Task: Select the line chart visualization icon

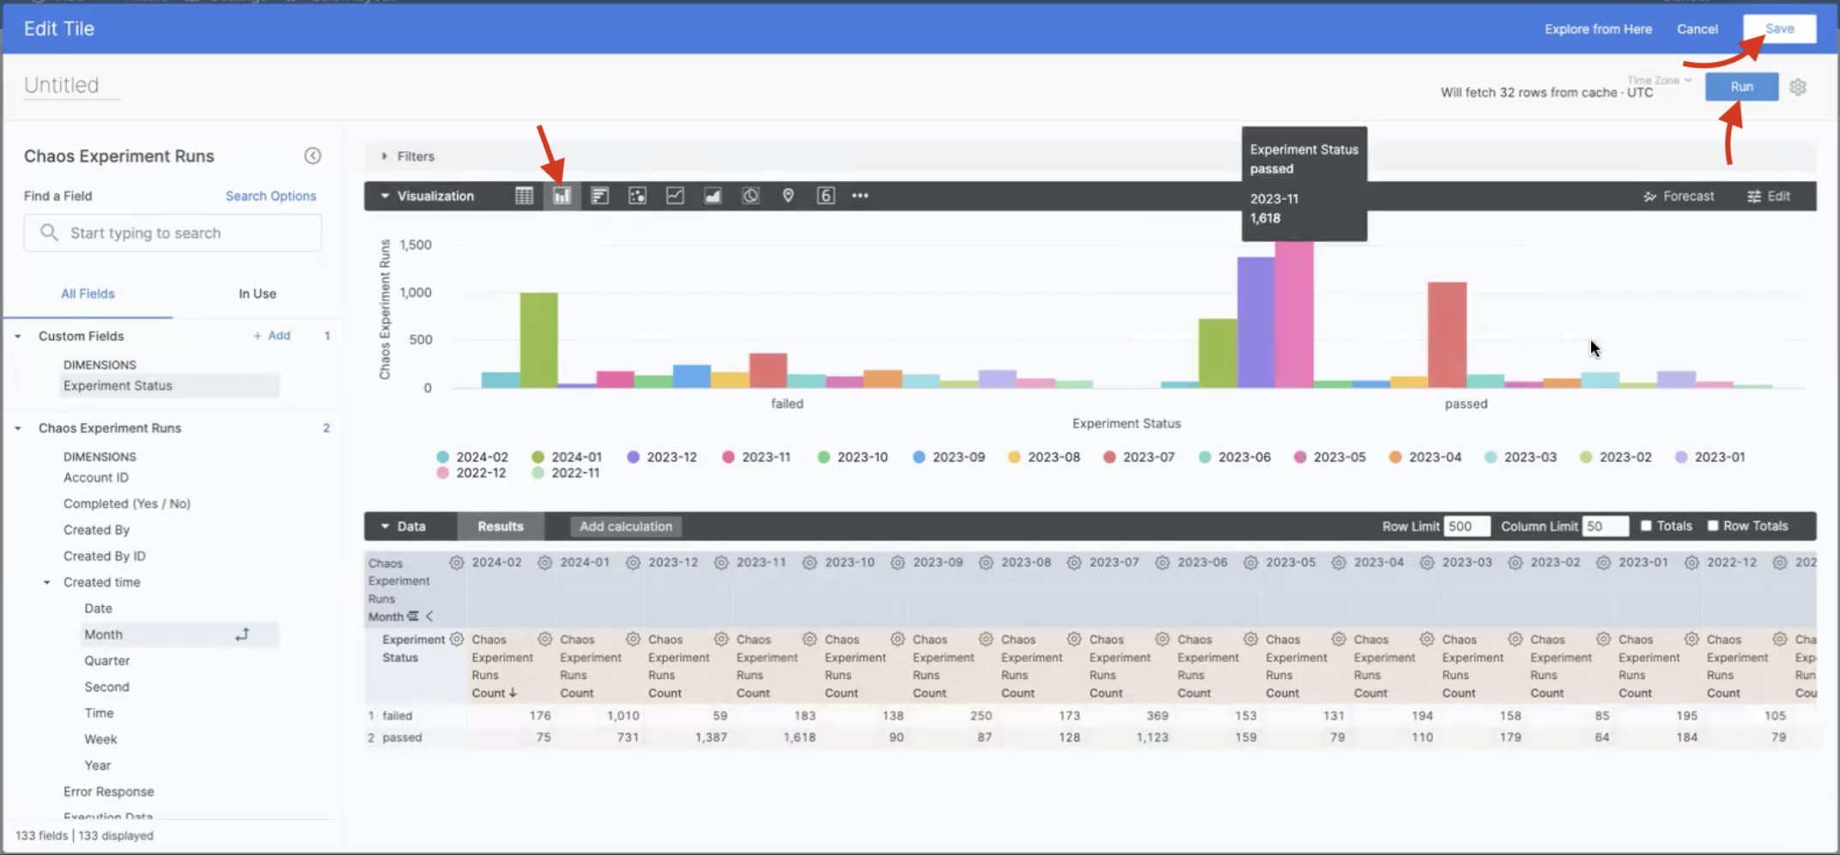Action: (x=675, y=196)
